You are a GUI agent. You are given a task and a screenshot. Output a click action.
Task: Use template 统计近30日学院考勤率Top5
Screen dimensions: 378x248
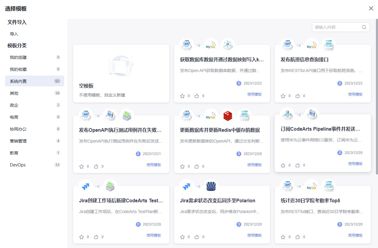click(355, 235)
